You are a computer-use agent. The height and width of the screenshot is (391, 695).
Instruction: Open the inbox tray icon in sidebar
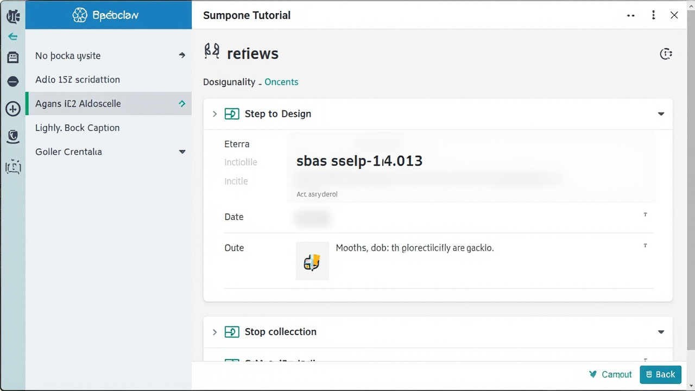[12, 57]
